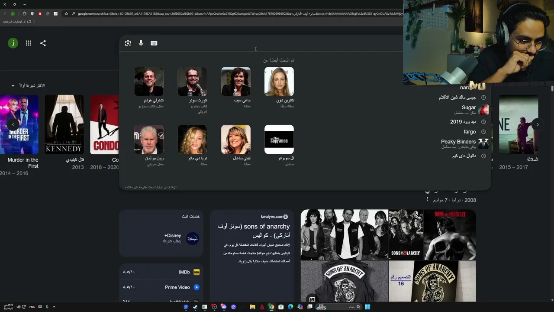Viewport: 554px width, 312px height.
Task: Open the all bookmarks folder
Action: [x=17, y=22]
